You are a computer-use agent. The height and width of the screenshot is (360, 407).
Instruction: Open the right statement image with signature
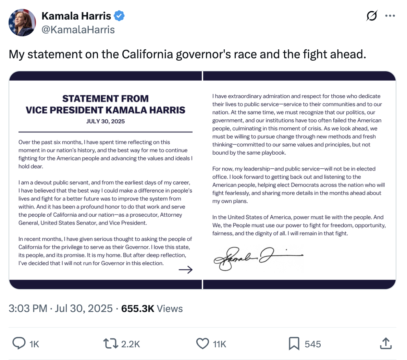tap(299, 180)
